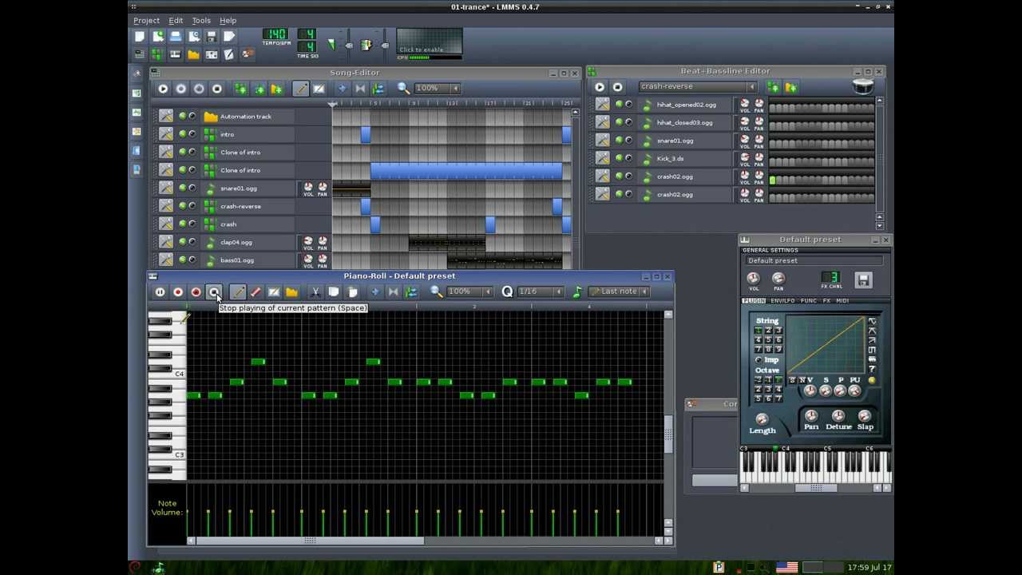Add beat/bassline track in Song-Editor
The height and width of the screenshot is (575, 1022).
(x=240, y=89)
